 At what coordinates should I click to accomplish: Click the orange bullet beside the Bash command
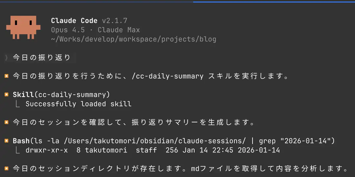(6, 141)
